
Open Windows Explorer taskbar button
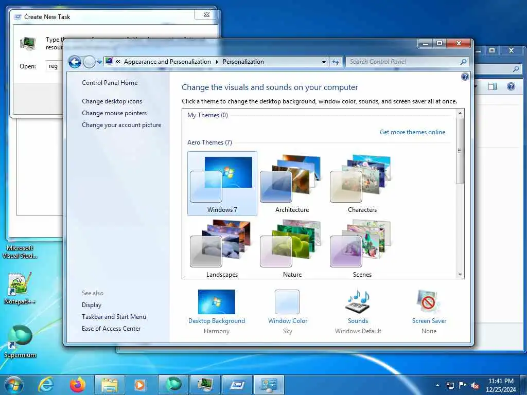click(x=110, y=385)
